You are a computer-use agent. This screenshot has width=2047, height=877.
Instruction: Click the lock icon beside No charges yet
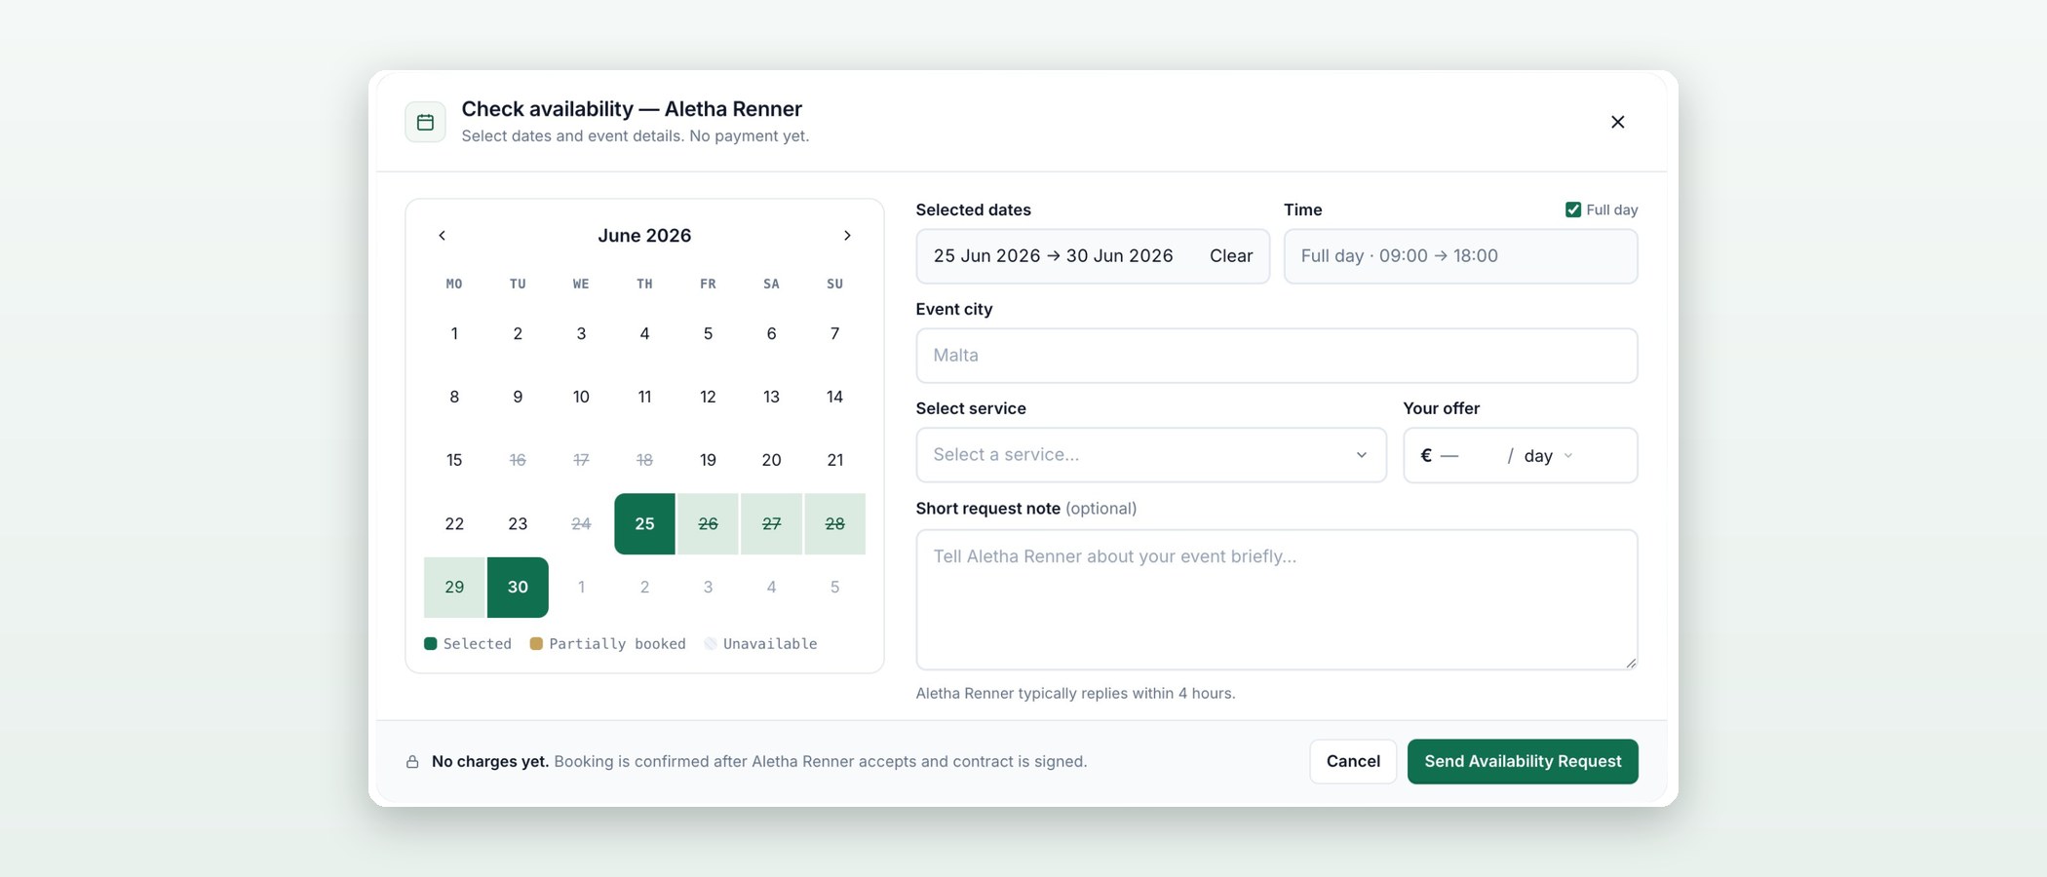point(412,762)
